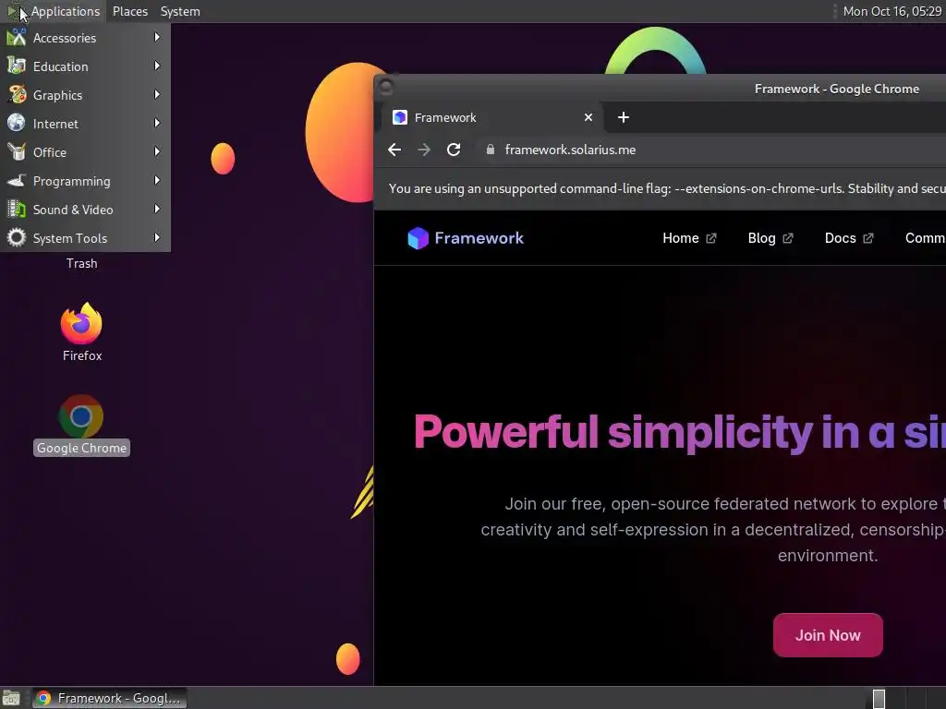
Task: Click the Chrome window title bar text
Action: tap(837, 89)
